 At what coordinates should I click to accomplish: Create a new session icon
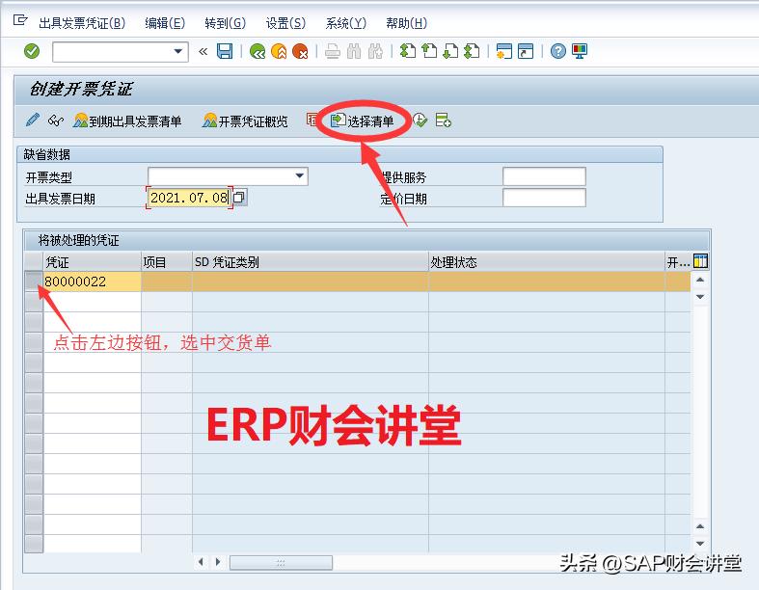503,51
